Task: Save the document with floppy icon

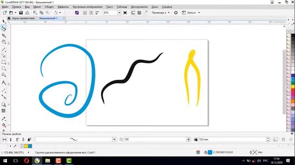Action: point(21,13)
